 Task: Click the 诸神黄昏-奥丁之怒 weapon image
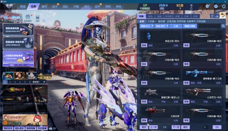point(199,73)
